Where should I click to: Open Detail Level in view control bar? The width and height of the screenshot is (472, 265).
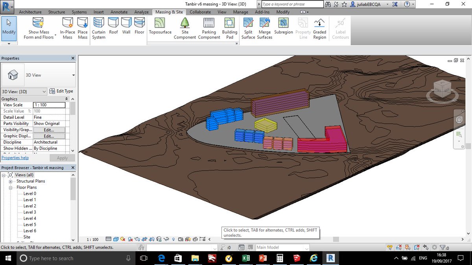(109, 239)
